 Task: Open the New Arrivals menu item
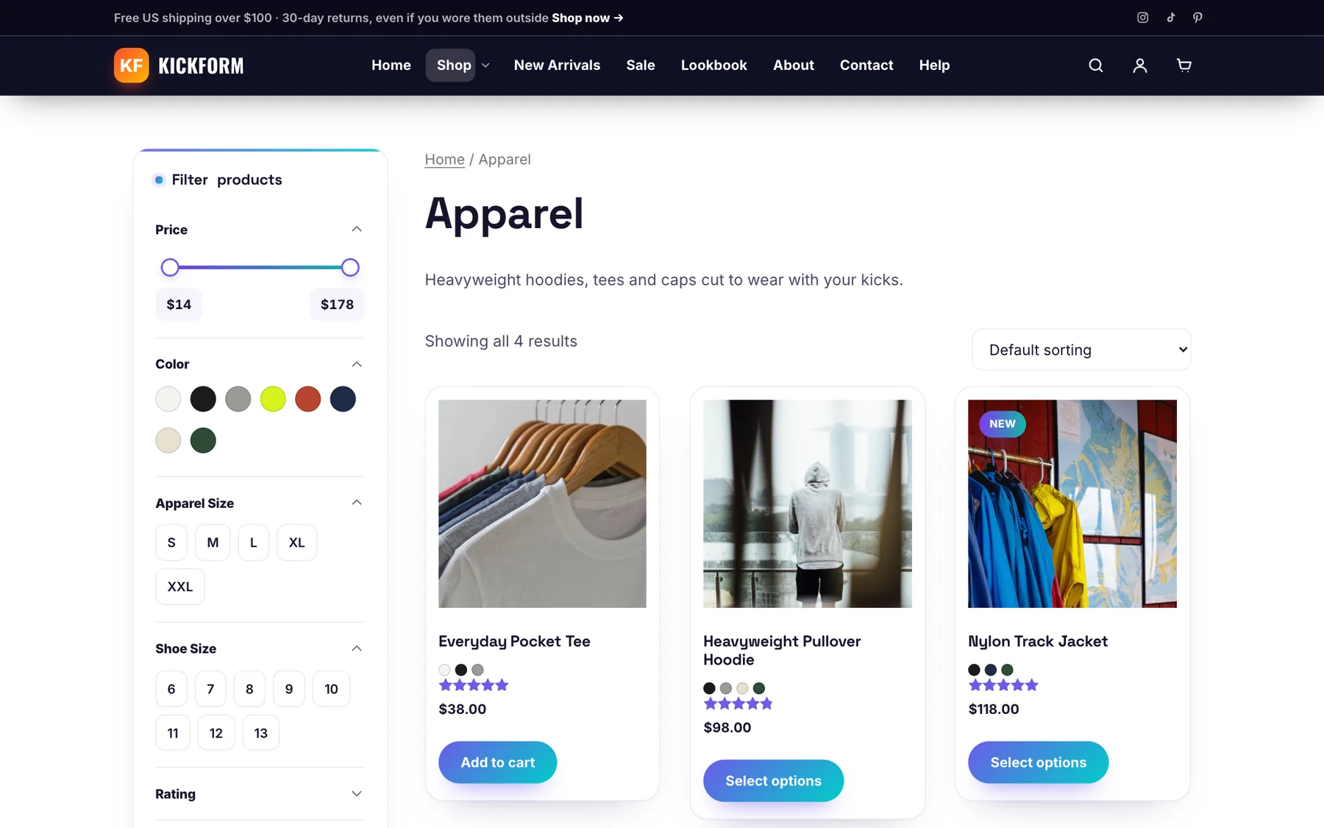[557, 66]
